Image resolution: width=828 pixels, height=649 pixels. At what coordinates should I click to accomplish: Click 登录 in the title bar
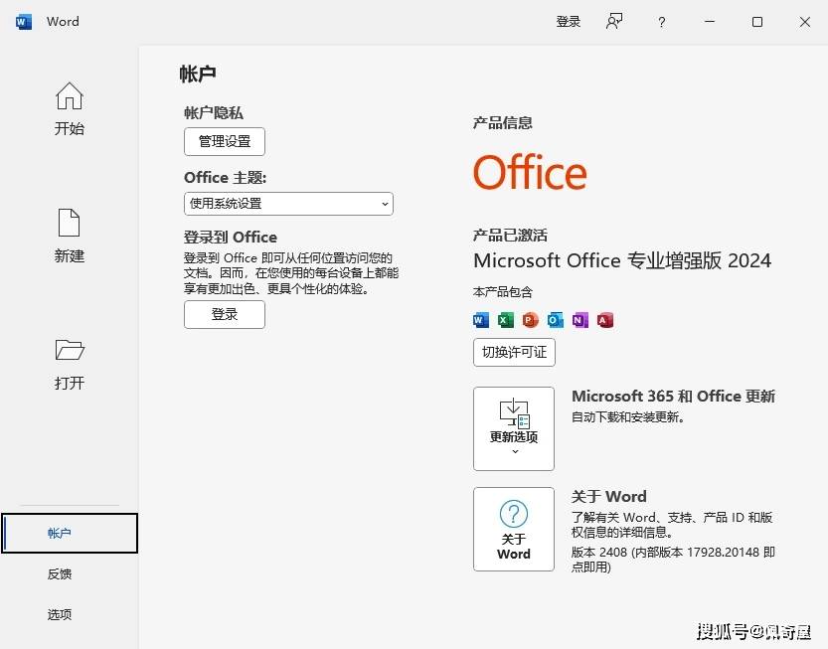(x=569, y=22)
